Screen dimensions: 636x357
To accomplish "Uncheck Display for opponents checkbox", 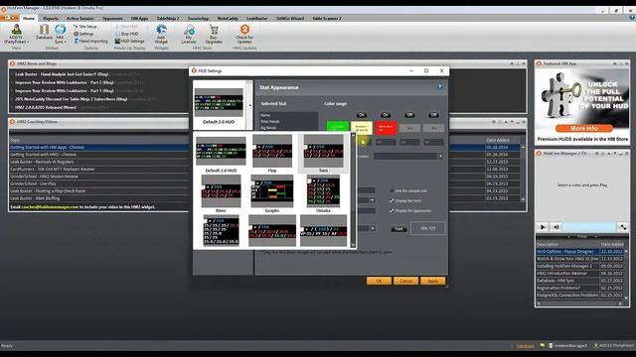I will tap(392, 211).
